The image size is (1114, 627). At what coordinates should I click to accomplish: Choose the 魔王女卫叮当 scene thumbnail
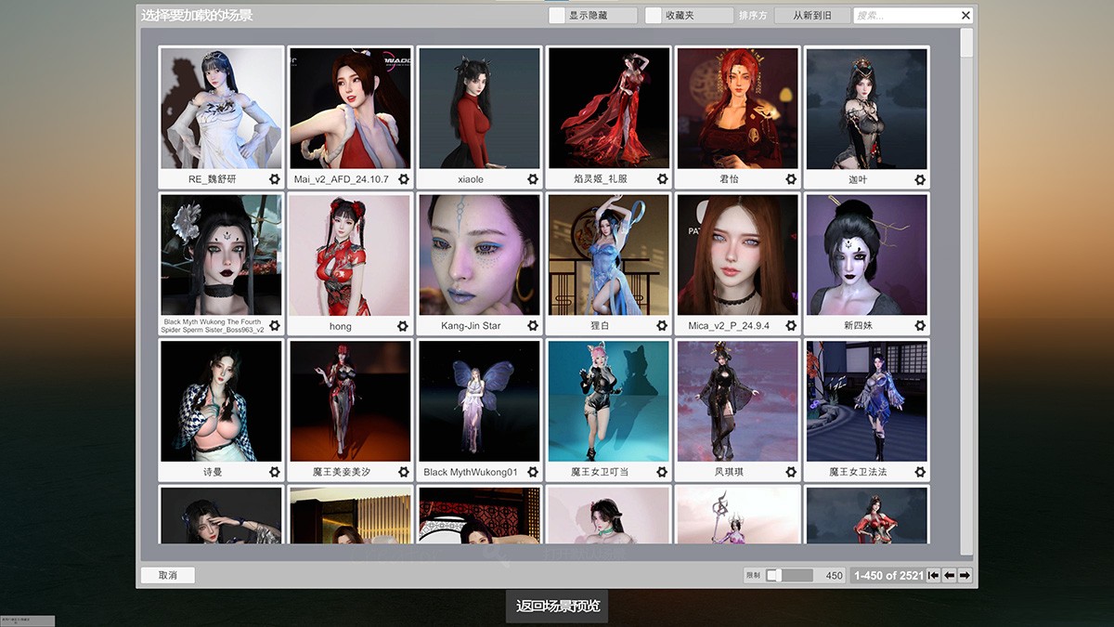(x=608, y=401)
